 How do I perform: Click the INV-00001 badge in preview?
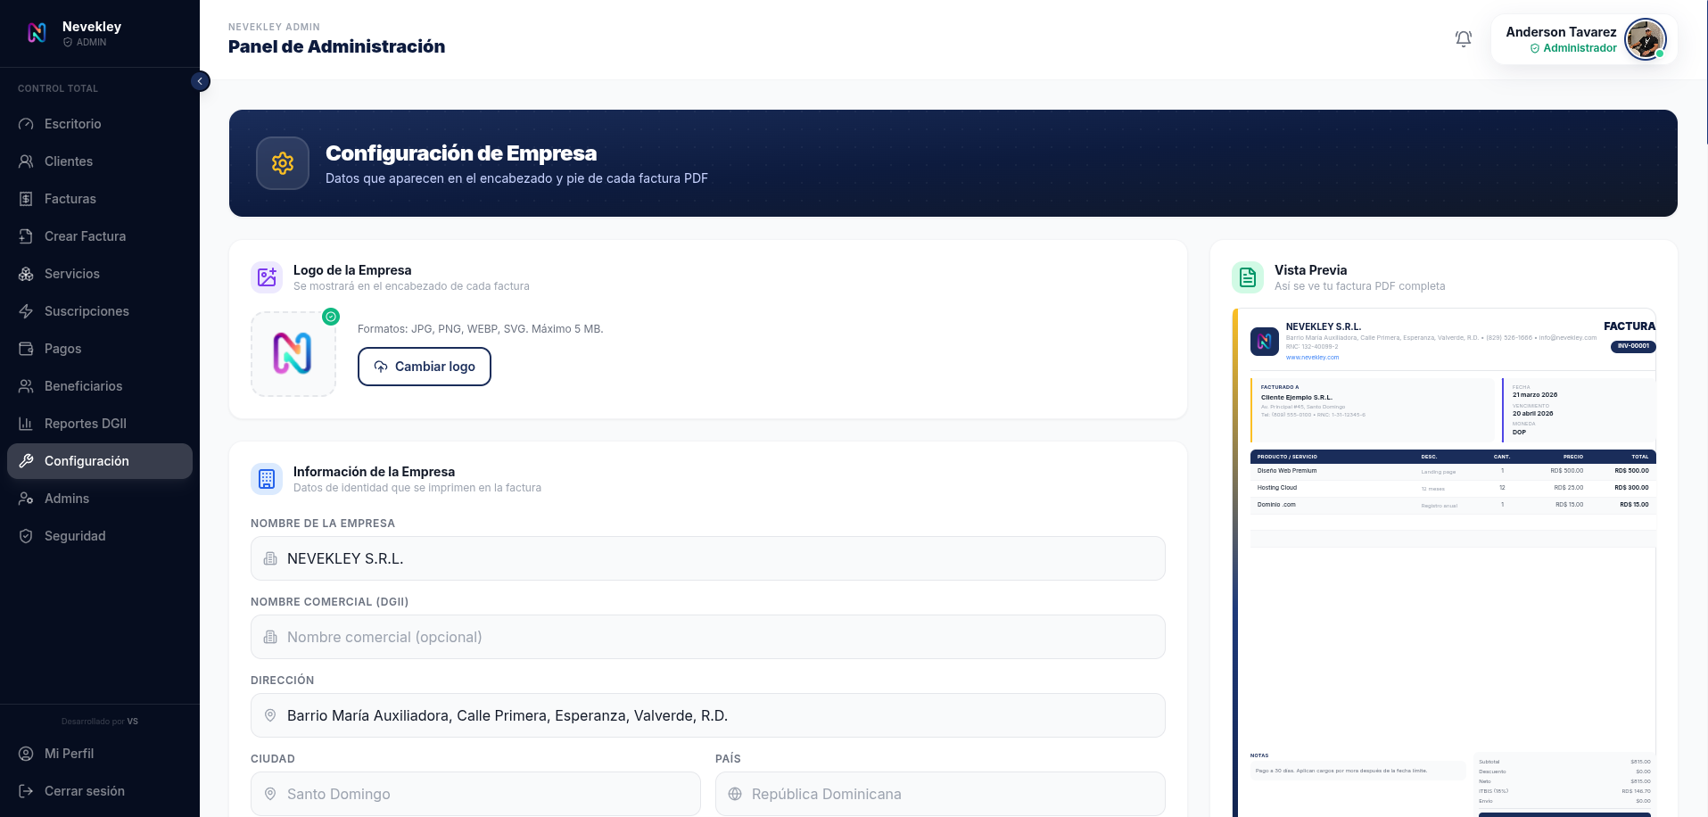coord(1633,346)
